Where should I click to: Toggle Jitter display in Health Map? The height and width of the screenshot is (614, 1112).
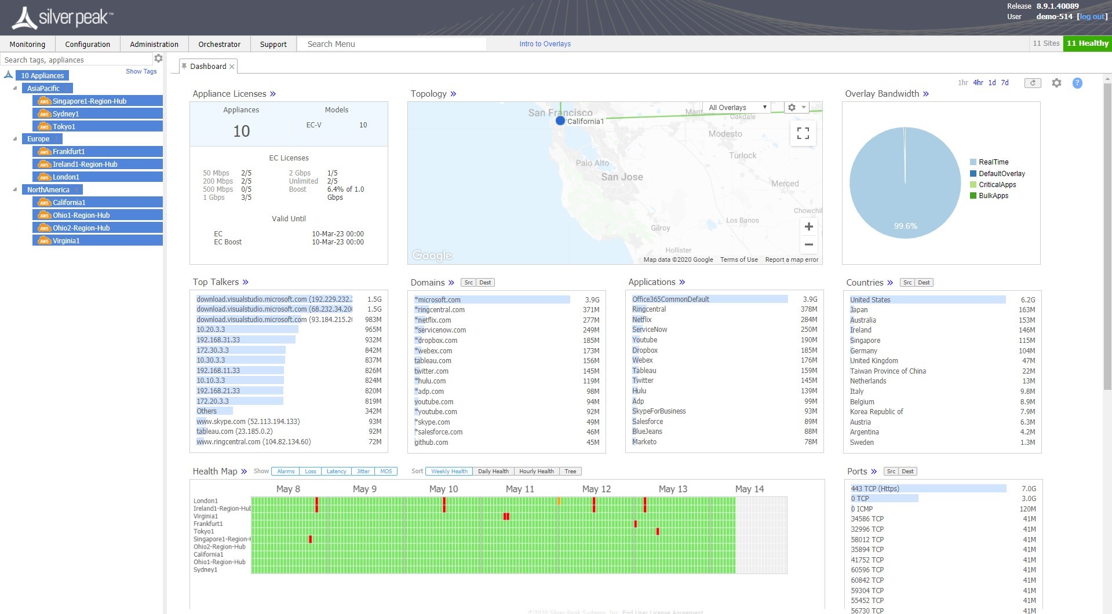(363, 472)
